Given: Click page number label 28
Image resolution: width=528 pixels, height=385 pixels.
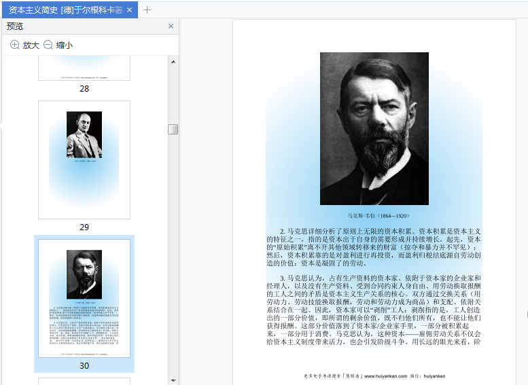Looking at the screenshot, I should (84, 88).
